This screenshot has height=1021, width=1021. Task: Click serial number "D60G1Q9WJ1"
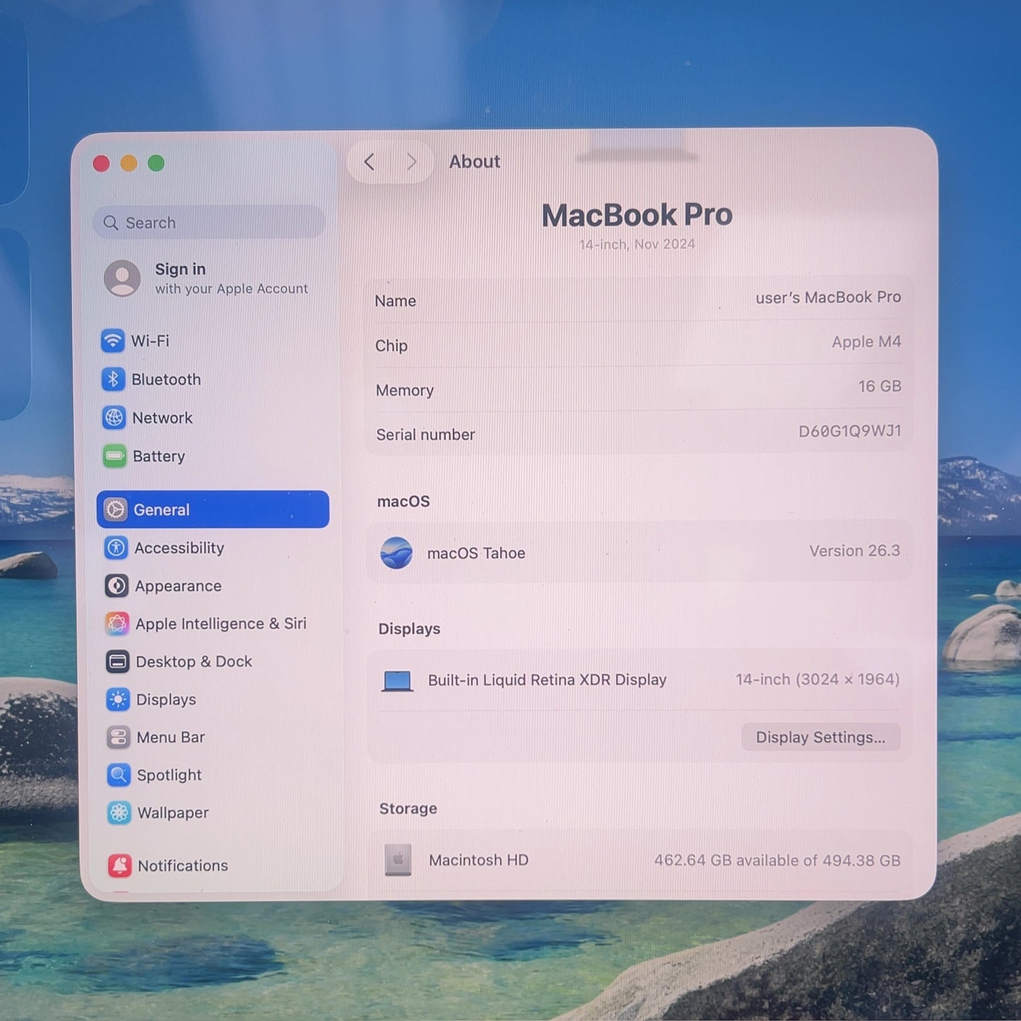(850, 431)
